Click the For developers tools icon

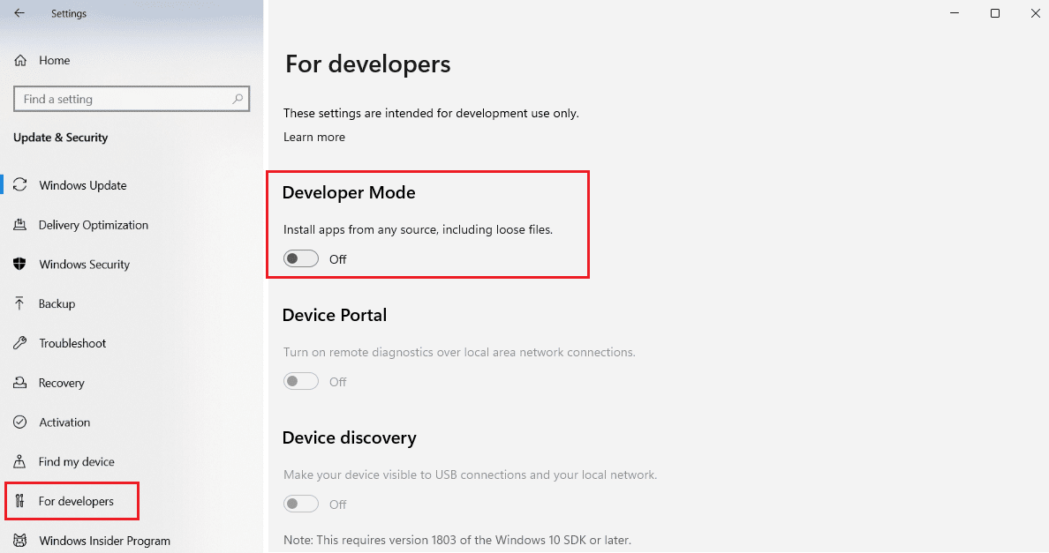coord(20,501)
